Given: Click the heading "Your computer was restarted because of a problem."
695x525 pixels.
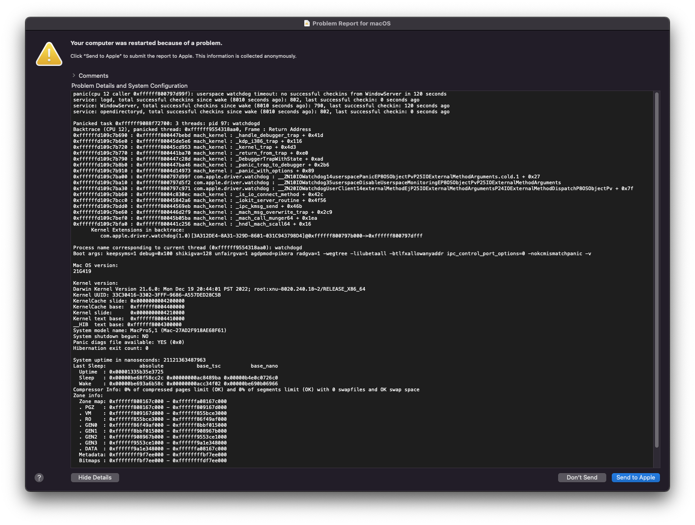Looking at the screenshot, I should click(x=146, y=43).
